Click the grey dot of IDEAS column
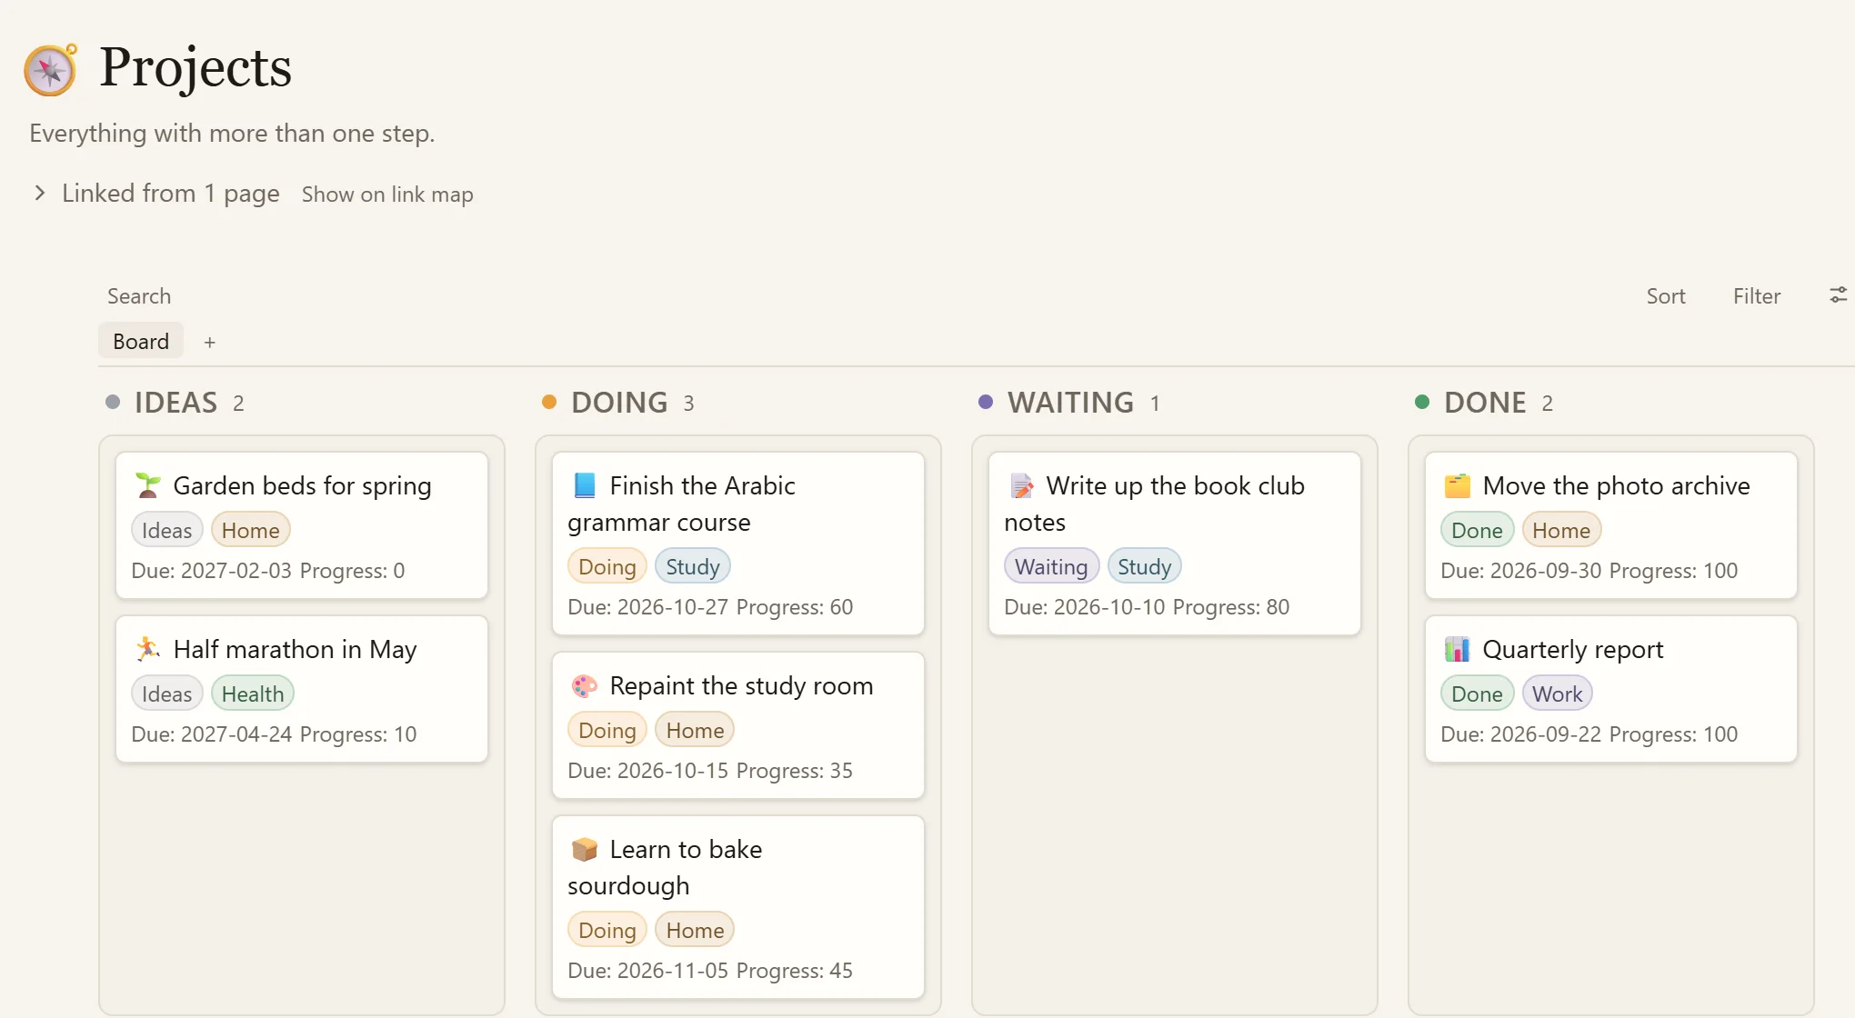The width and height of the screenshot is (1855, 1018). coord(113,402)
